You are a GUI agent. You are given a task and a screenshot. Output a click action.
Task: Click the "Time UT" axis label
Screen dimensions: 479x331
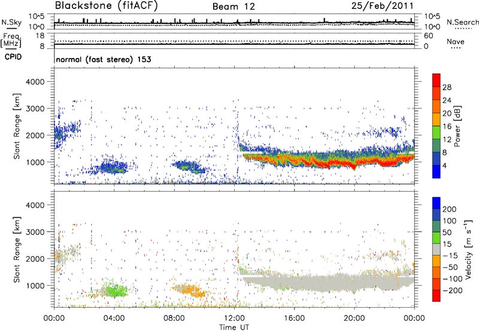point(234,327)
